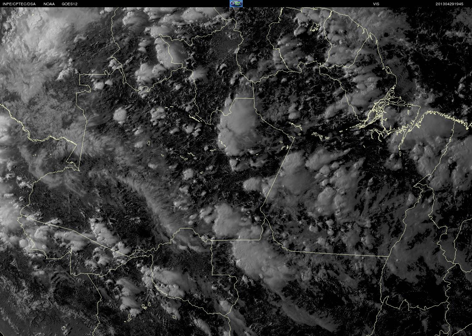472x336 pixels.
Task: Select the GOES12 satellite label
Action: 70,4
